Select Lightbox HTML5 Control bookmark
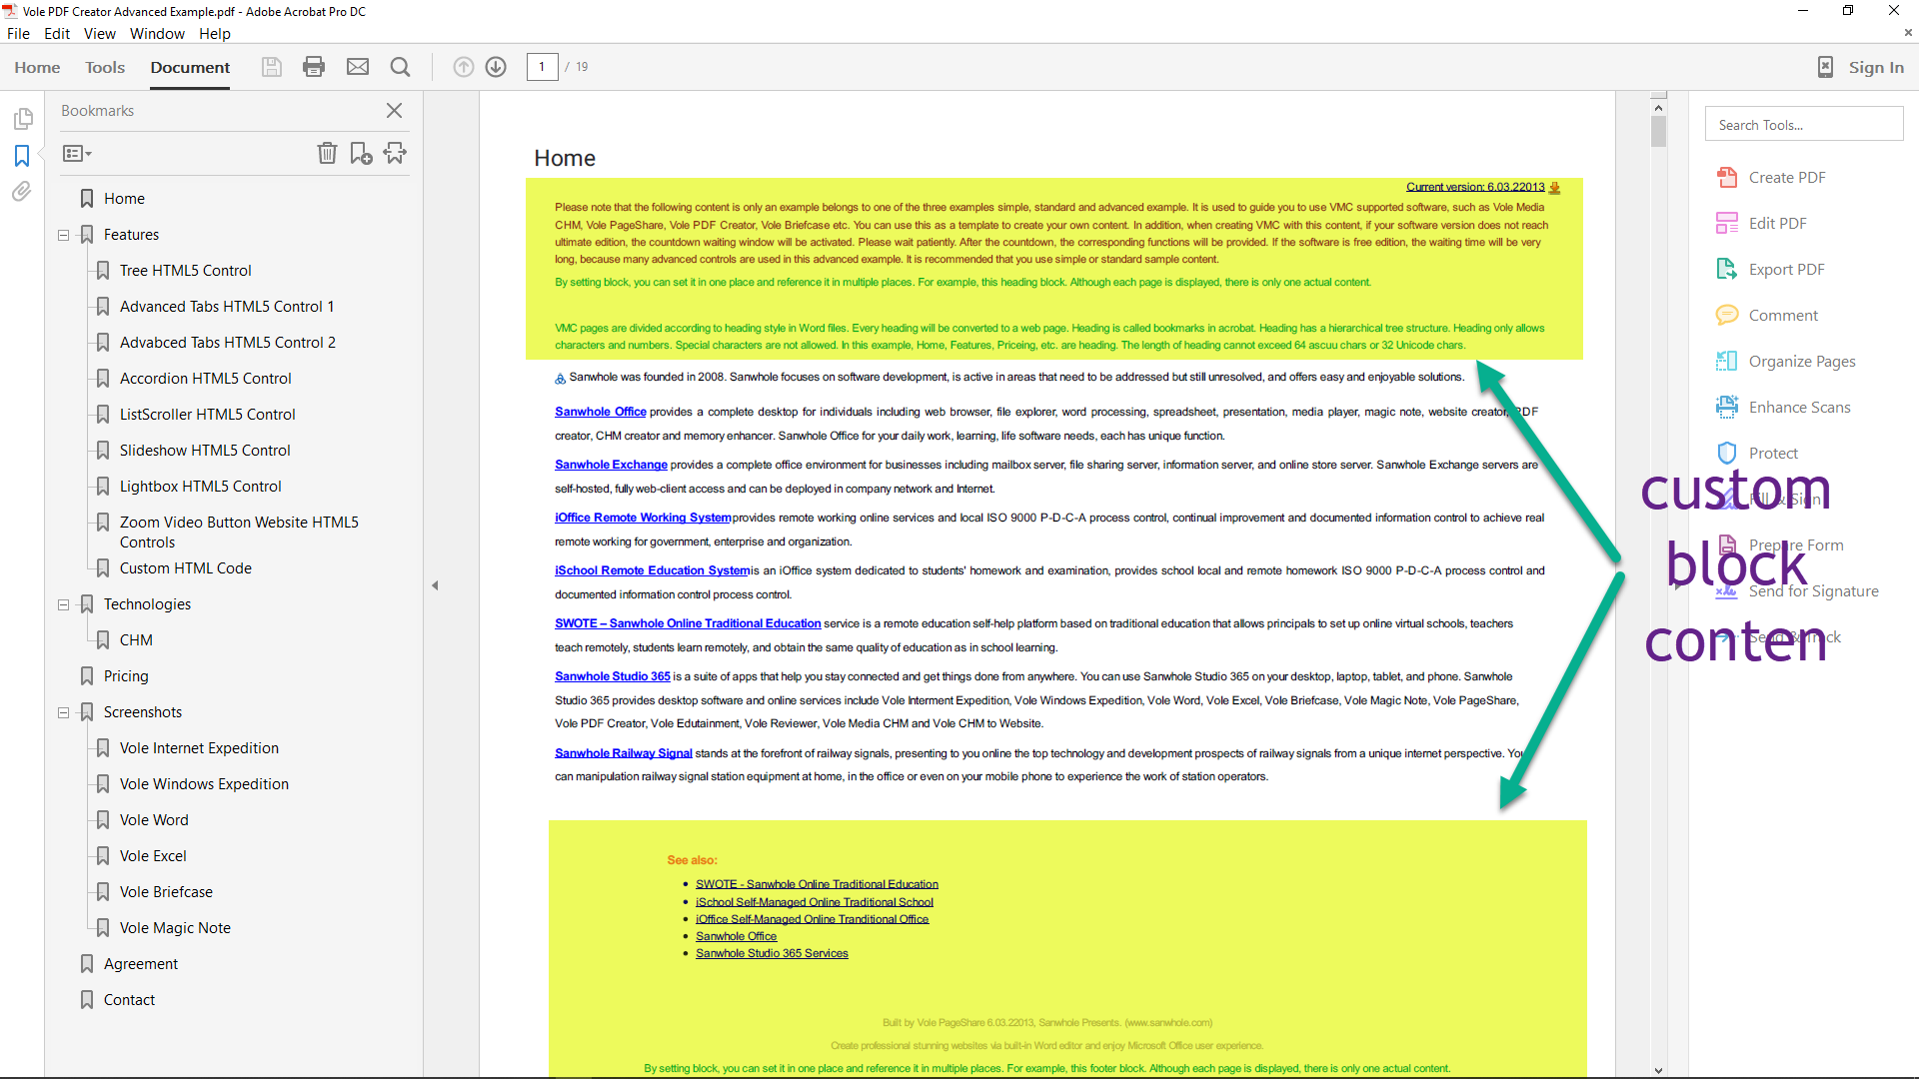1919x1079 pixels. pos(201,487)
